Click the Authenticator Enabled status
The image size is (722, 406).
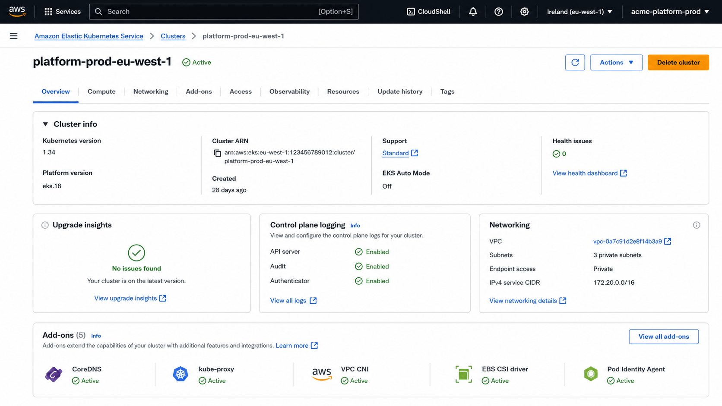coord(372,281)
